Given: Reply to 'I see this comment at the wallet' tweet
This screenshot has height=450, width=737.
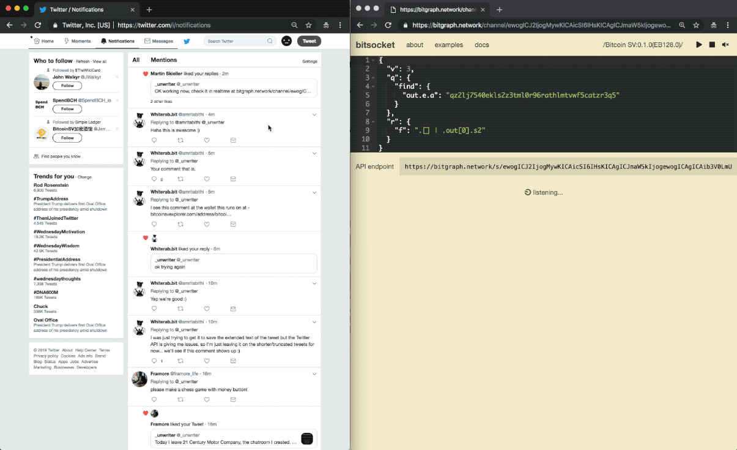Looking at the screenshot, I should coord(154,225).
